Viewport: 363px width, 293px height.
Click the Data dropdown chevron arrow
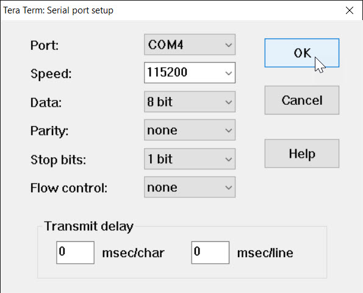click(x=229, y=102)
